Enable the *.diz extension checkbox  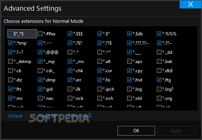pos(10,80)
